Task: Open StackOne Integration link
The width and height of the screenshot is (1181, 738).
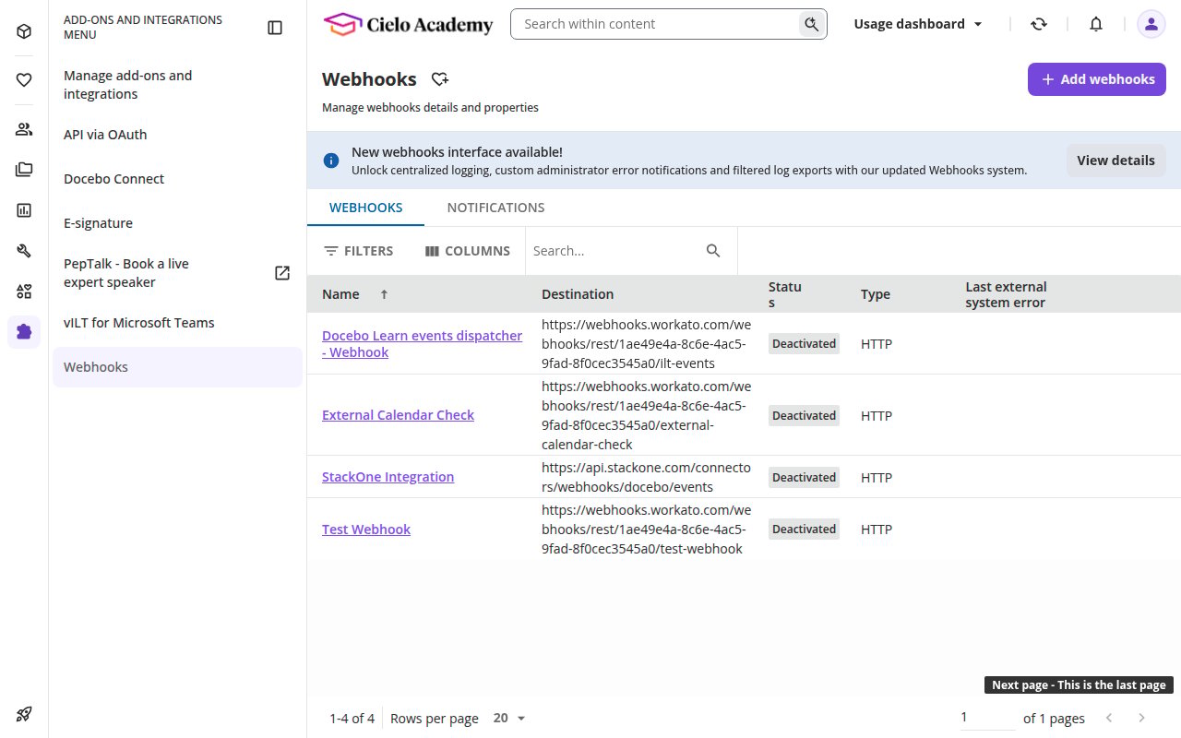Action: pyautogui.click(x=388, y=477)
